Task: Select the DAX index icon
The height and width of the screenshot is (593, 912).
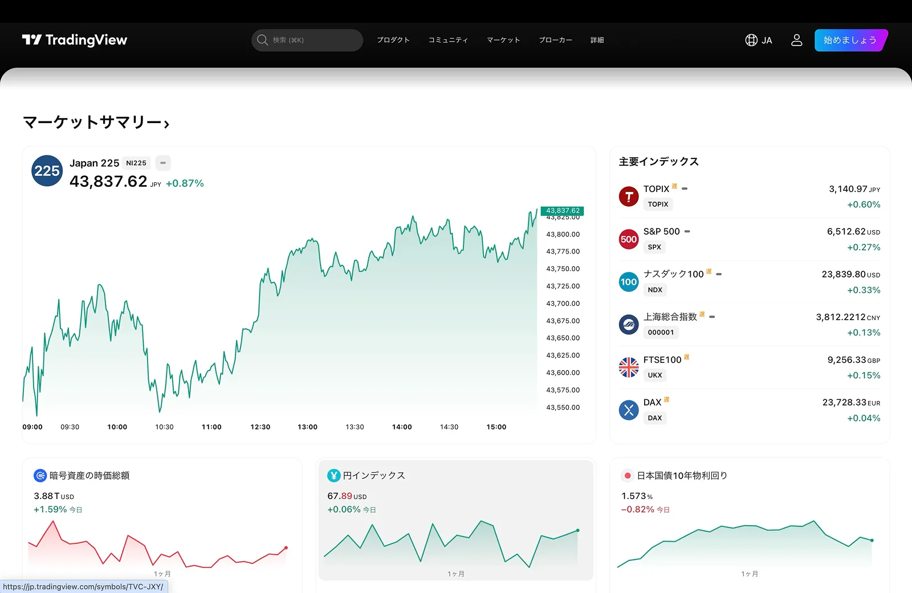Action: [x=628, y=410]
